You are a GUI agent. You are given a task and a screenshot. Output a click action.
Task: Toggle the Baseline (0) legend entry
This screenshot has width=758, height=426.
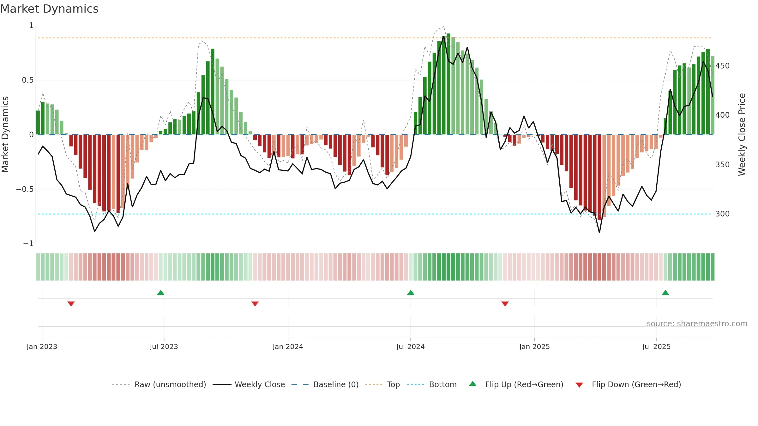(x=325, y=384)
